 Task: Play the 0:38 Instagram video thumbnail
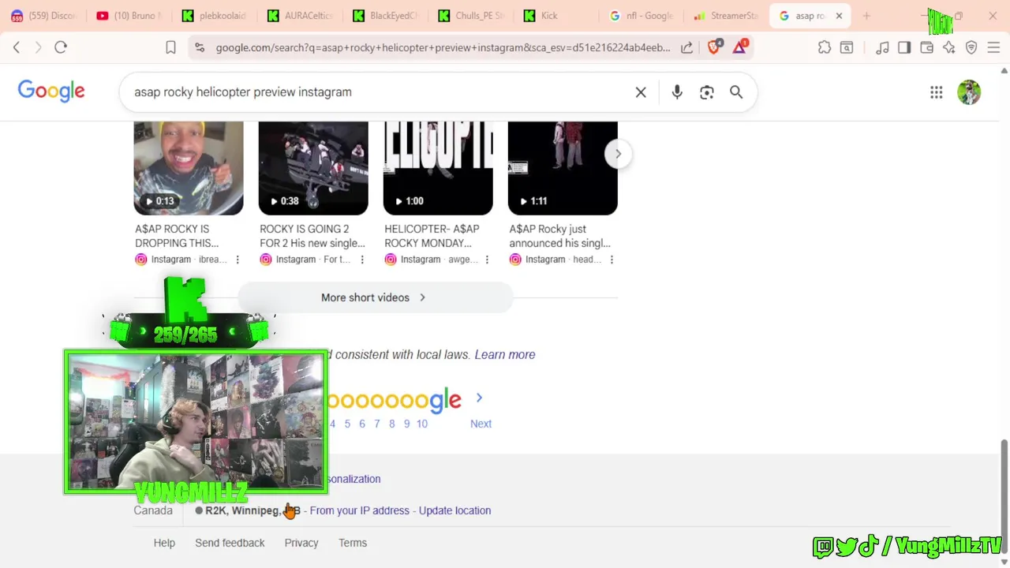(313, 168)
